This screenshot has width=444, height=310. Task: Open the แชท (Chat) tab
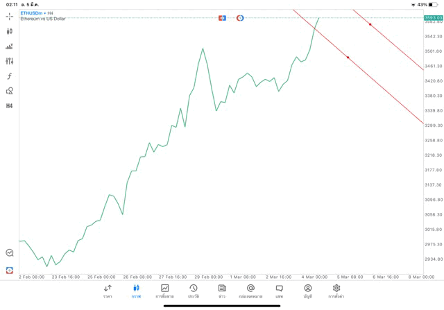279,291
